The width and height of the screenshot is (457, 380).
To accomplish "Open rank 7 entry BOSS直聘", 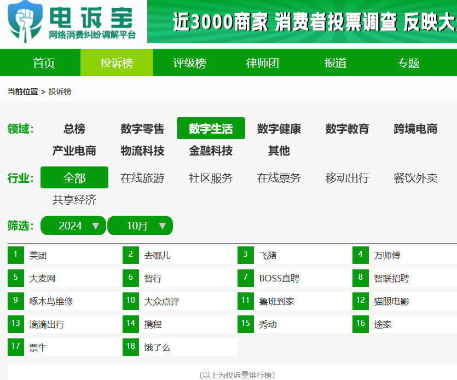I will 279,279.
